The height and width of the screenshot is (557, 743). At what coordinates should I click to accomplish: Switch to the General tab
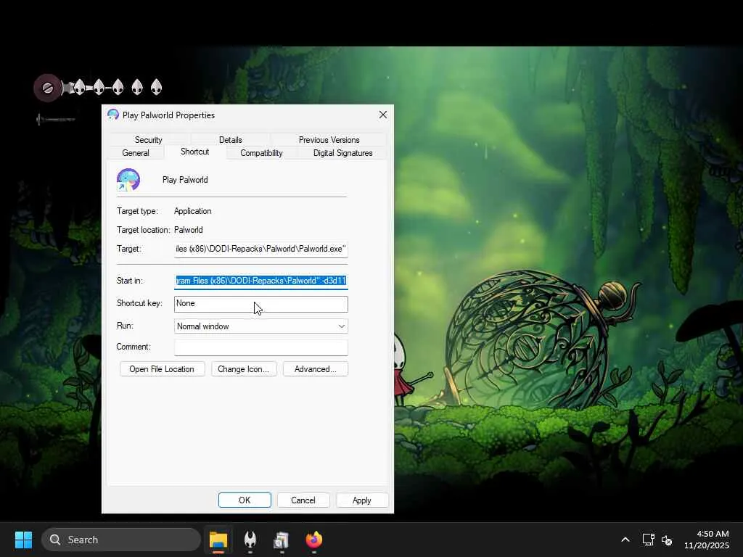pos(136,153)
